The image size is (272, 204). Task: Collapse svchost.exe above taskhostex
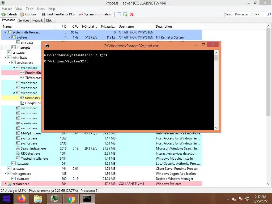coord(14,93)
